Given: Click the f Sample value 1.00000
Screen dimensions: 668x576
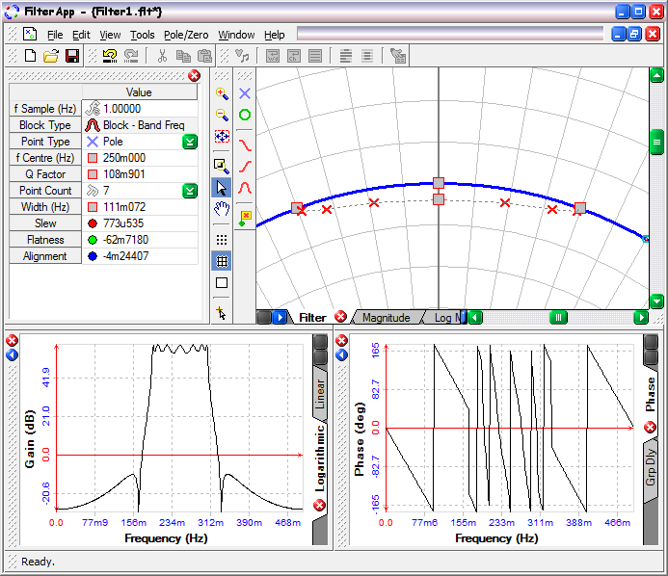Looking at the screenshot, I should click(x=121, y=109).
